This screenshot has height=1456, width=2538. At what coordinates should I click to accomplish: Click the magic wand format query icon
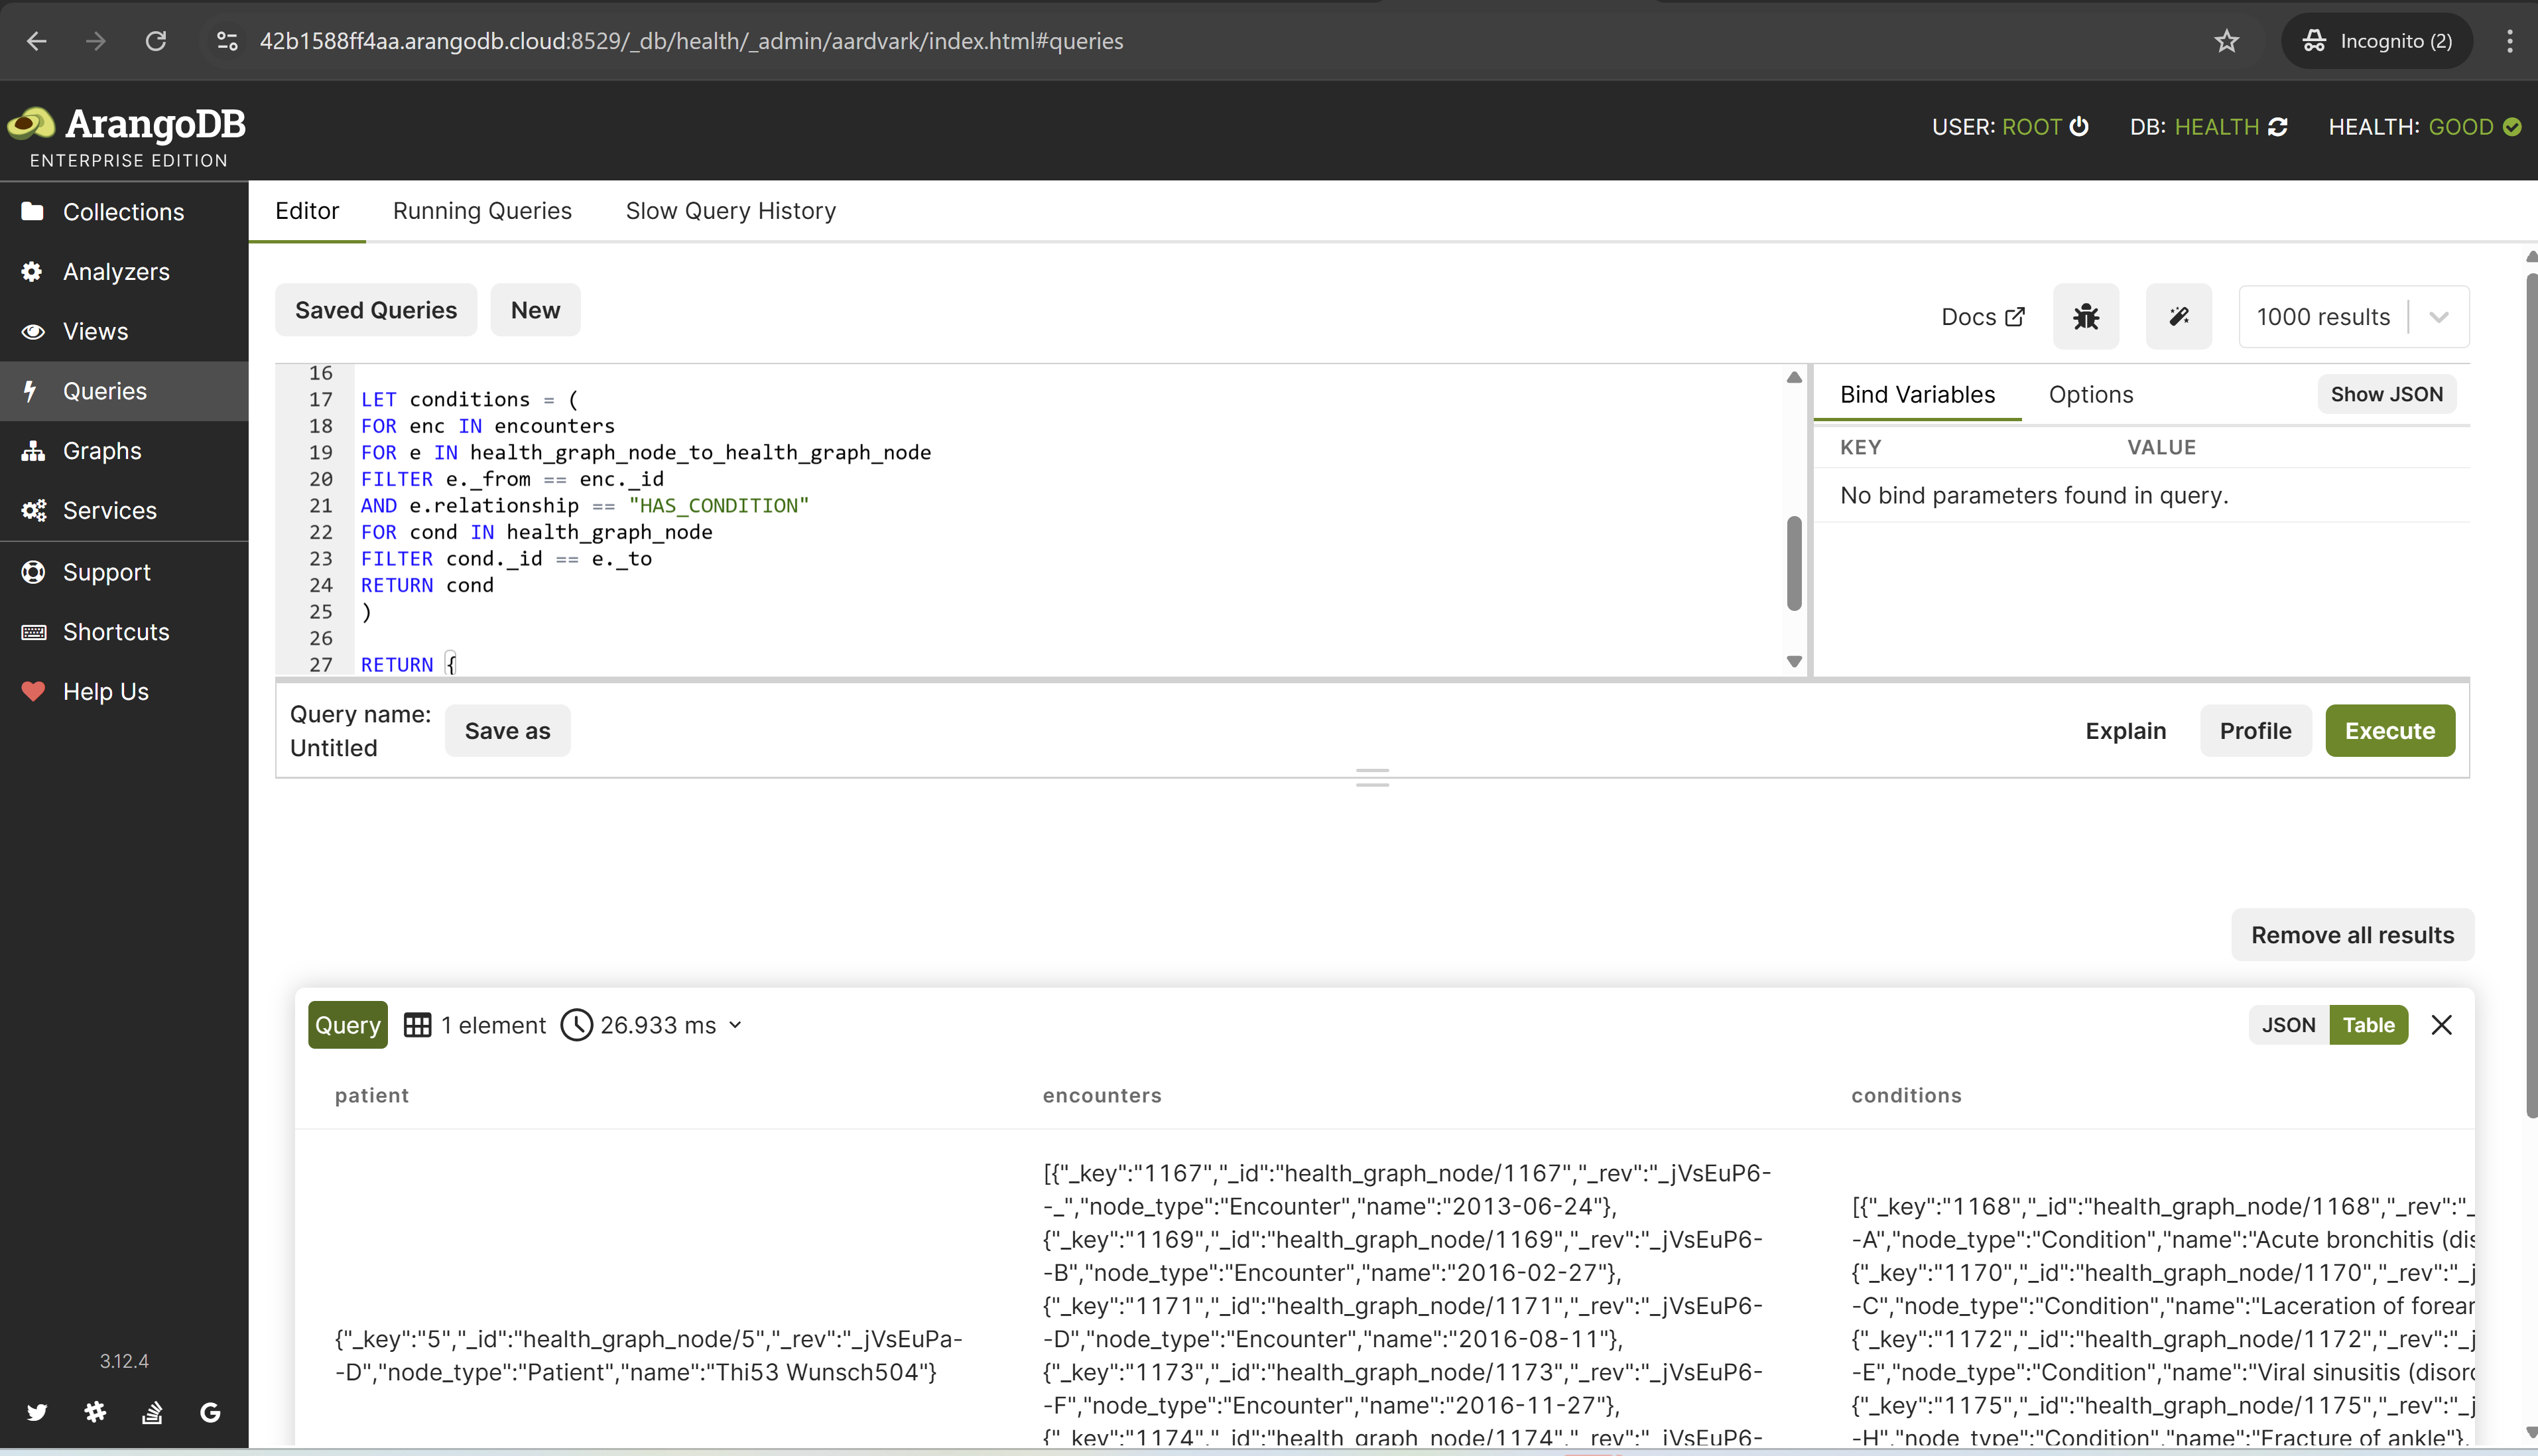pos(2178,317)
